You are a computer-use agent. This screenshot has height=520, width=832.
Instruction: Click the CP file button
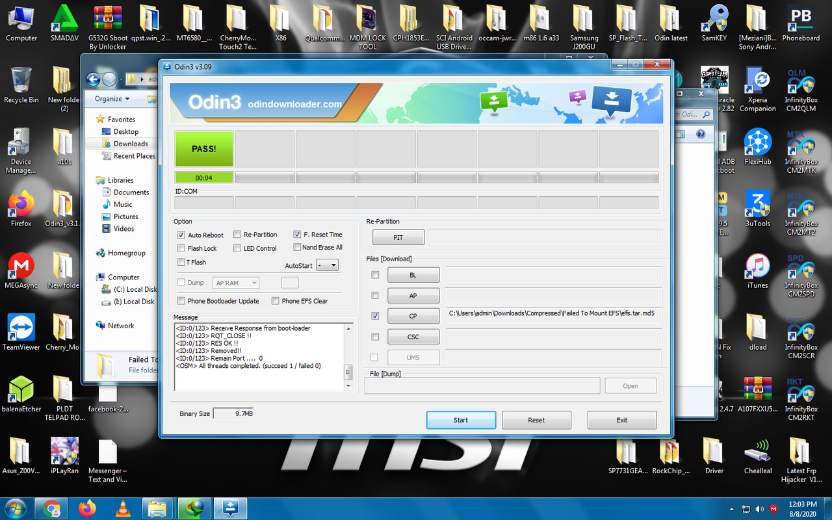(413, 316)
